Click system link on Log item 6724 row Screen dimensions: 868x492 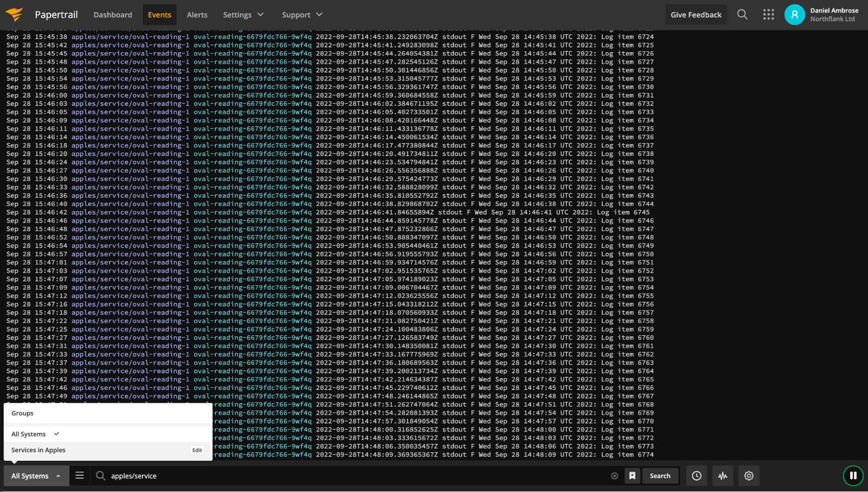[130, 37]
